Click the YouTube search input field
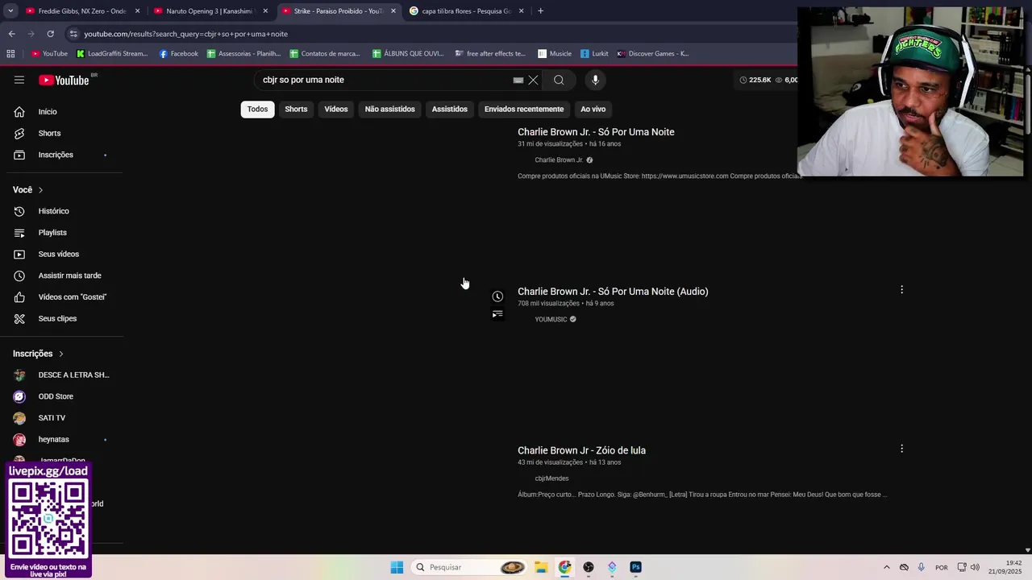 click(x=385, y=80)
